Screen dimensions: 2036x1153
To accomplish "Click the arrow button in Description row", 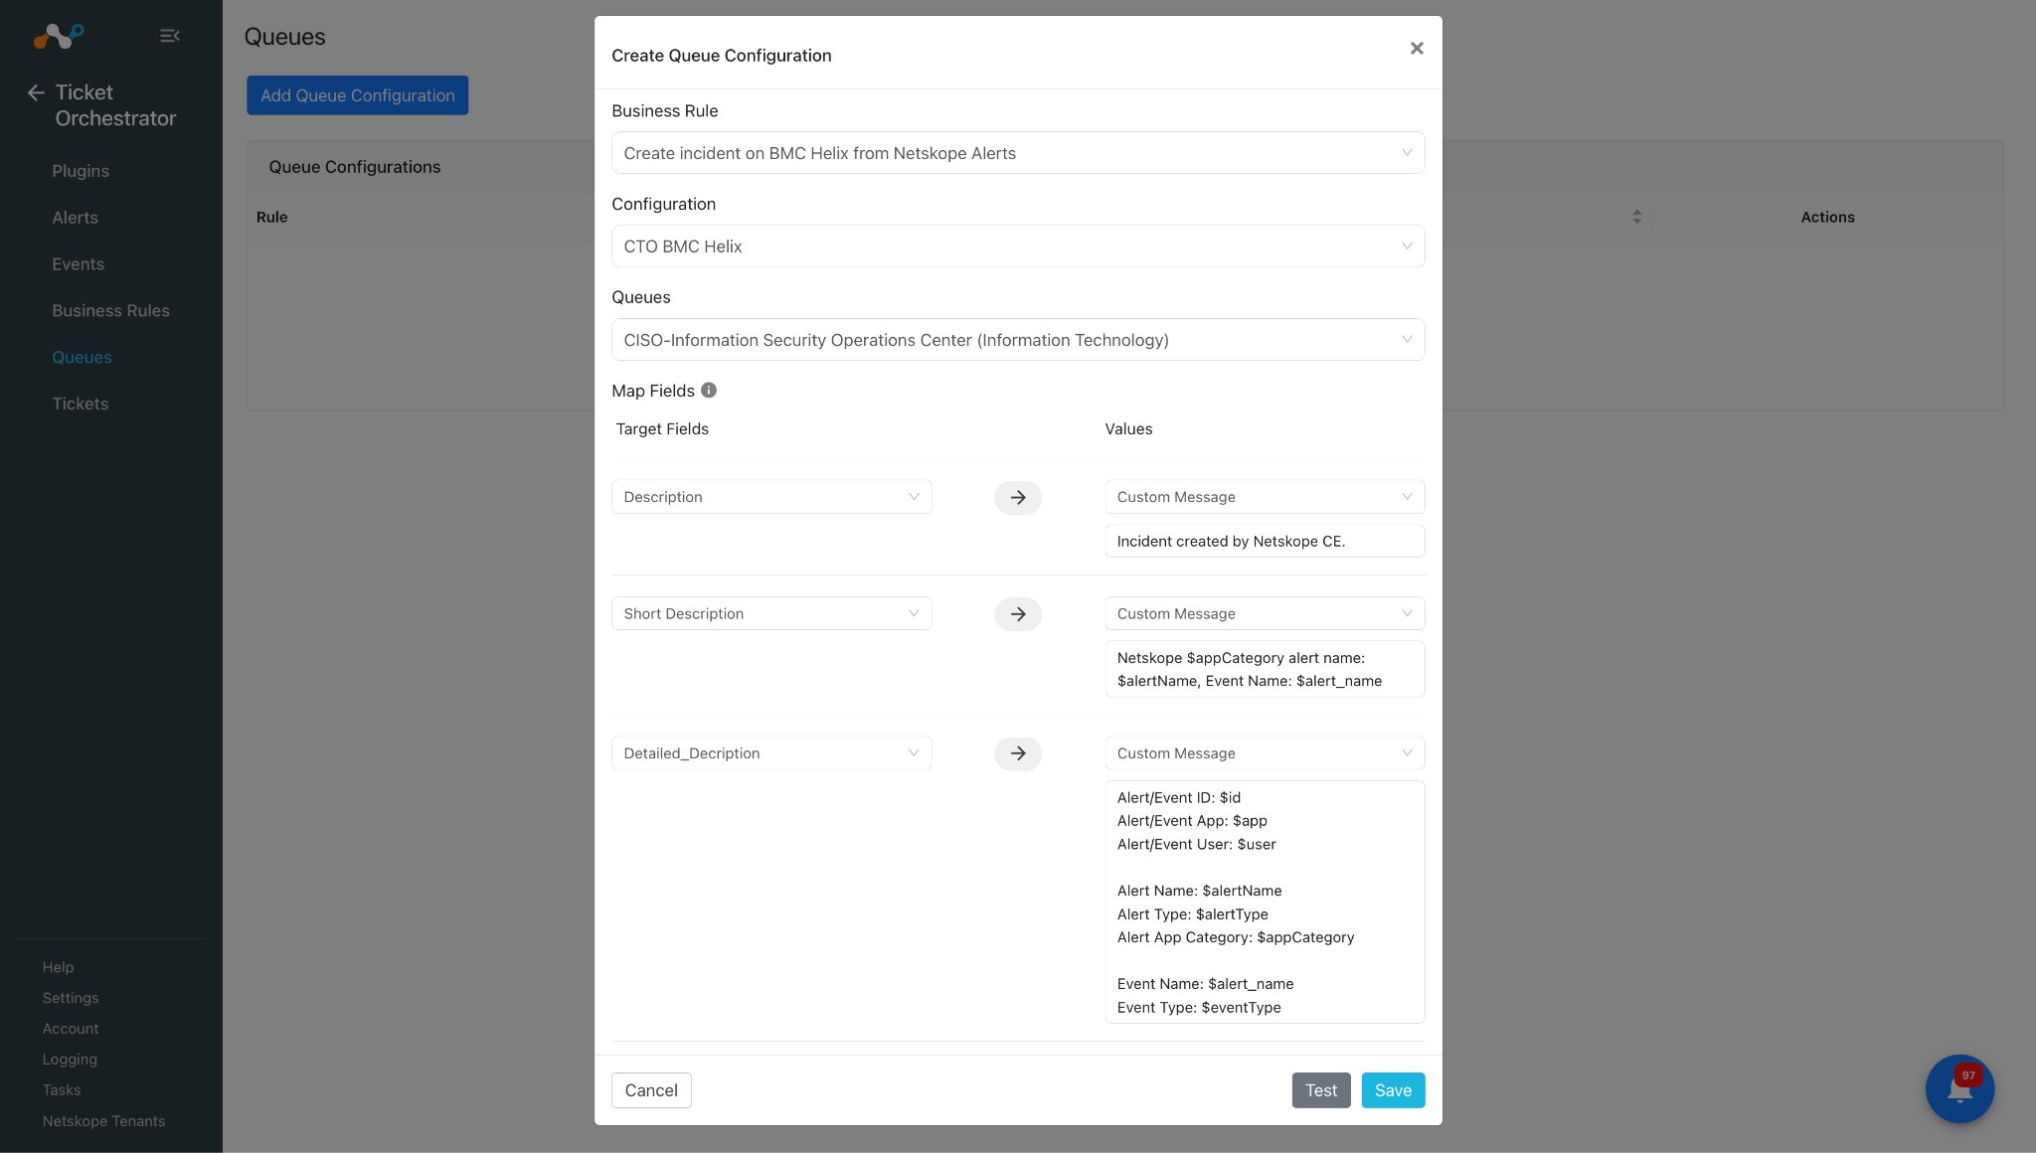I will pyautogui.click(x=1018, y=498).
